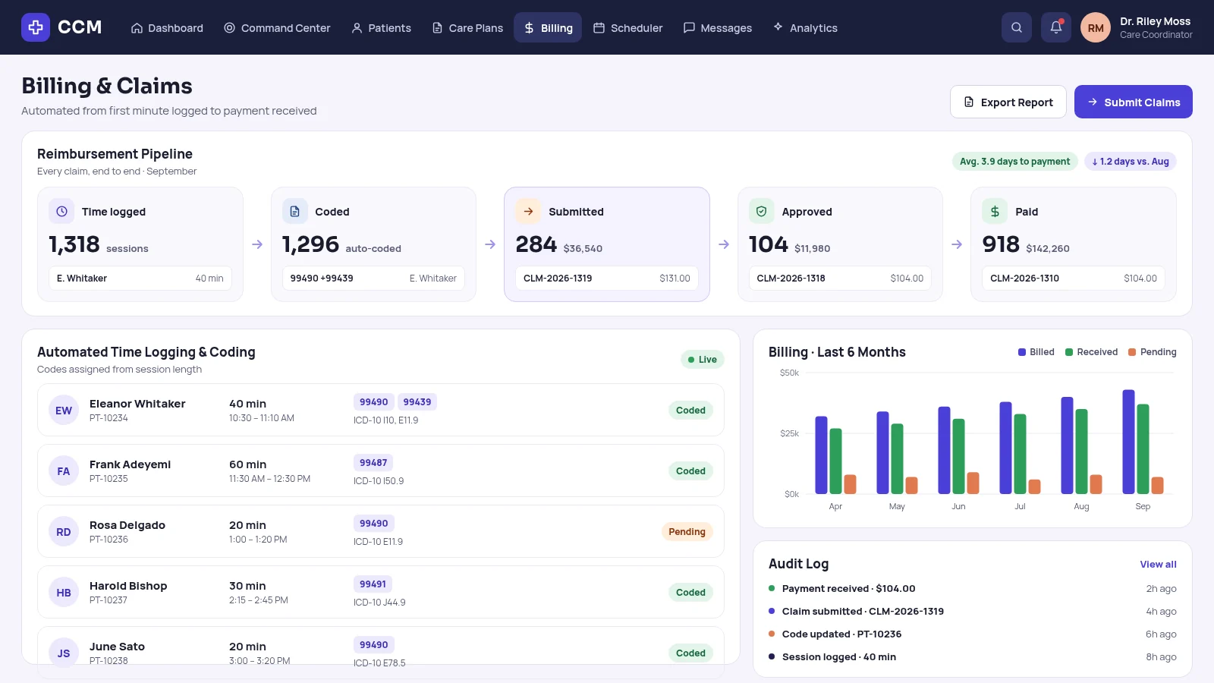Click the CCM logo icon
This screenshot has width=1214, height=683.
[x=36, y=27]
